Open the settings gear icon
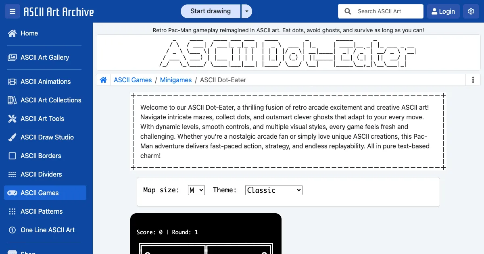Viewport: 484px width, 254px height. point(471,11)
